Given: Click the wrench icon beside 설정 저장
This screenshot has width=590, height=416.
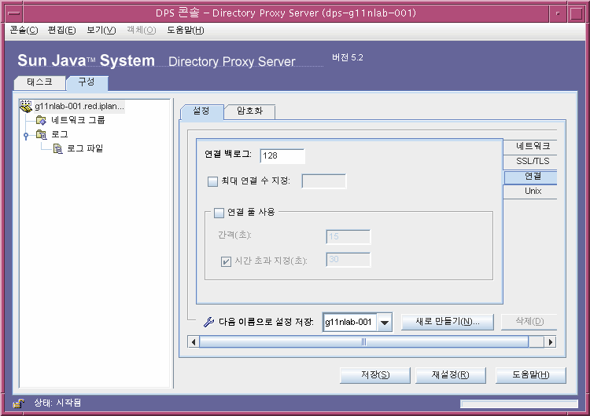Looking at the screenshot, I should click(x=208, y=322).
